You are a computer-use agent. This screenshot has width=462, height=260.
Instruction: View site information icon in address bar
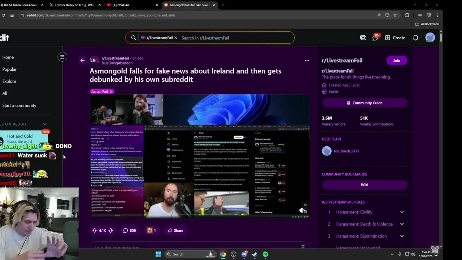22,15
